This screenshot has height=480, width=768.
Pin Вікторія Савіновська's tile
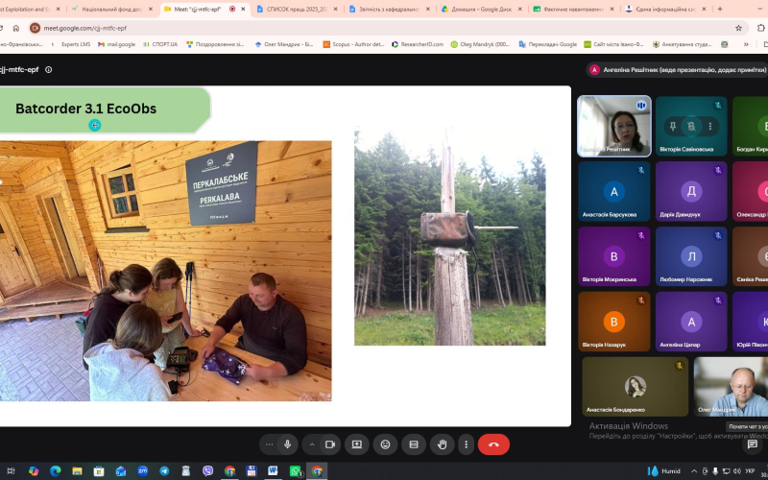click(673, 127)
